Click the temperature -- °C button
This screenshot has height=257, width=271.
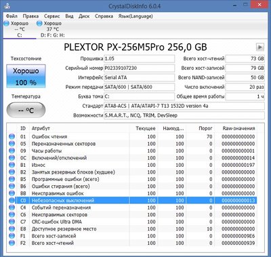coord(26,110)
